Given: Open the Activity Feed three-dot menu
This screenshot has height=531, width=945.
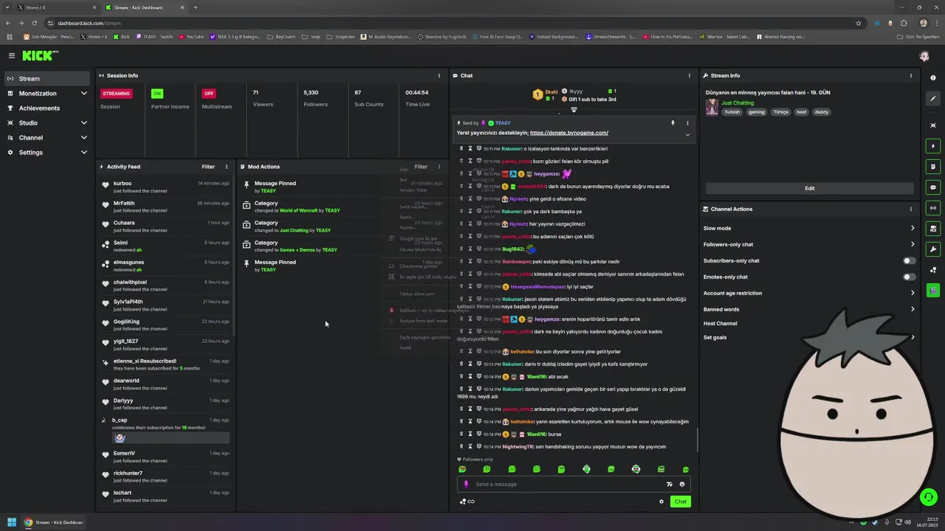Looking at the screenshot, I should click(x=227, y=167).
